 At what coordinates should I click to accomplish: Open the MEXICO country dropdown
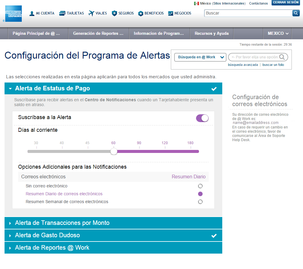tap(278, 34)
